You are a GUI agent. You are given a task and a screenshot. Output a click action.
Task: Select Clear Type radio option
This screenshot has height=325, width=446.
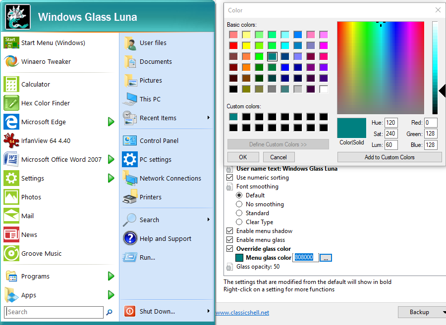239,222
